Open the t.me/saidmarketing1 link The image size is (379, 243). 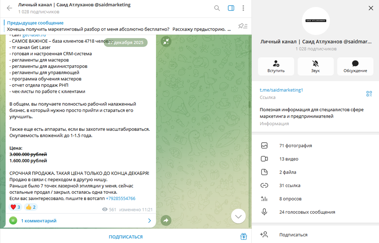[x=281, y=90]
